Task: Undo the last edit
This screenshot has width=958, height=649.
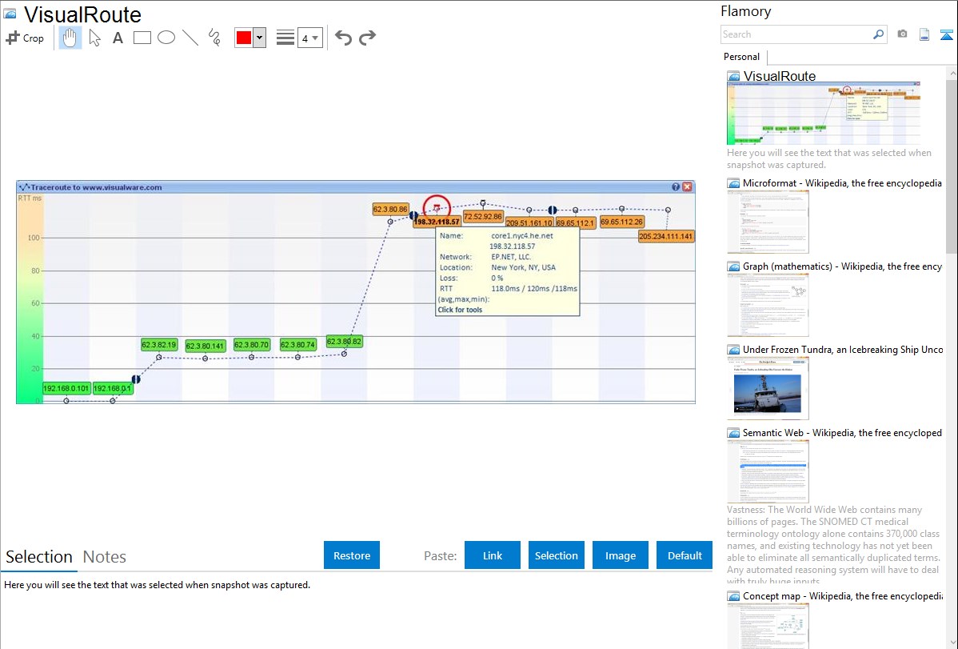Action: pyautogui.click(x=343, y=38)
